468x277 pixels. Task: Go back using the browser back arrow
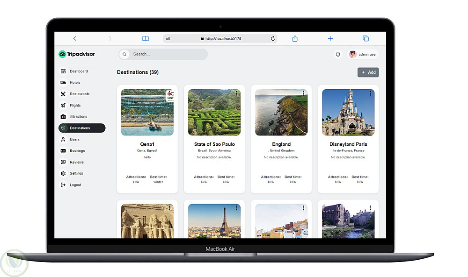pos(74,38)
